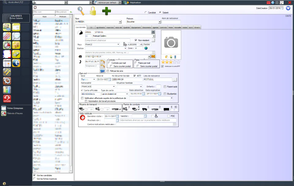
Task: Send SMS with blue speech bubble
Action: coord(102,71)
